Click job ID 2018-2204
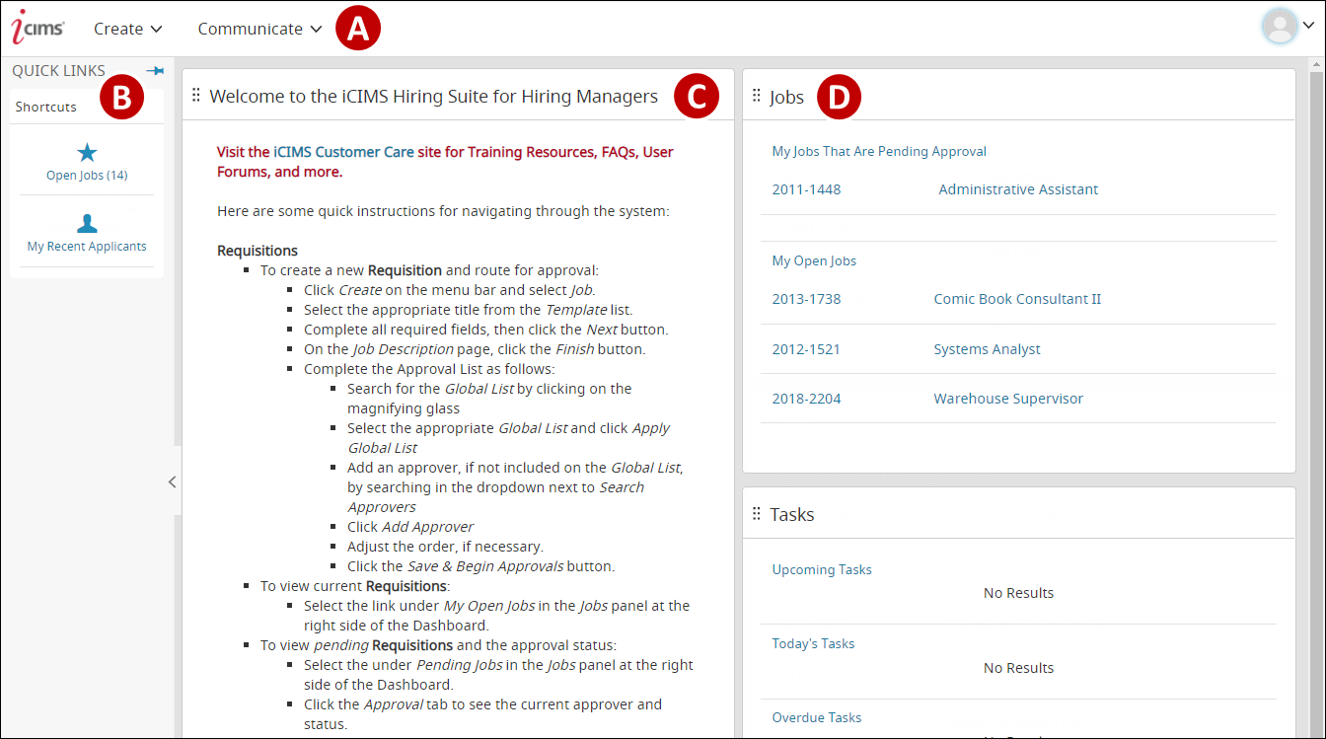1326x739 pixels. point(806,399)
